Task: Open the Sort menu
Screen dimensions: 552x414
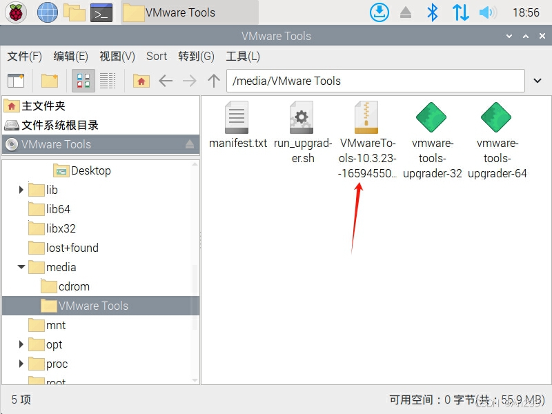Action: 157,57
